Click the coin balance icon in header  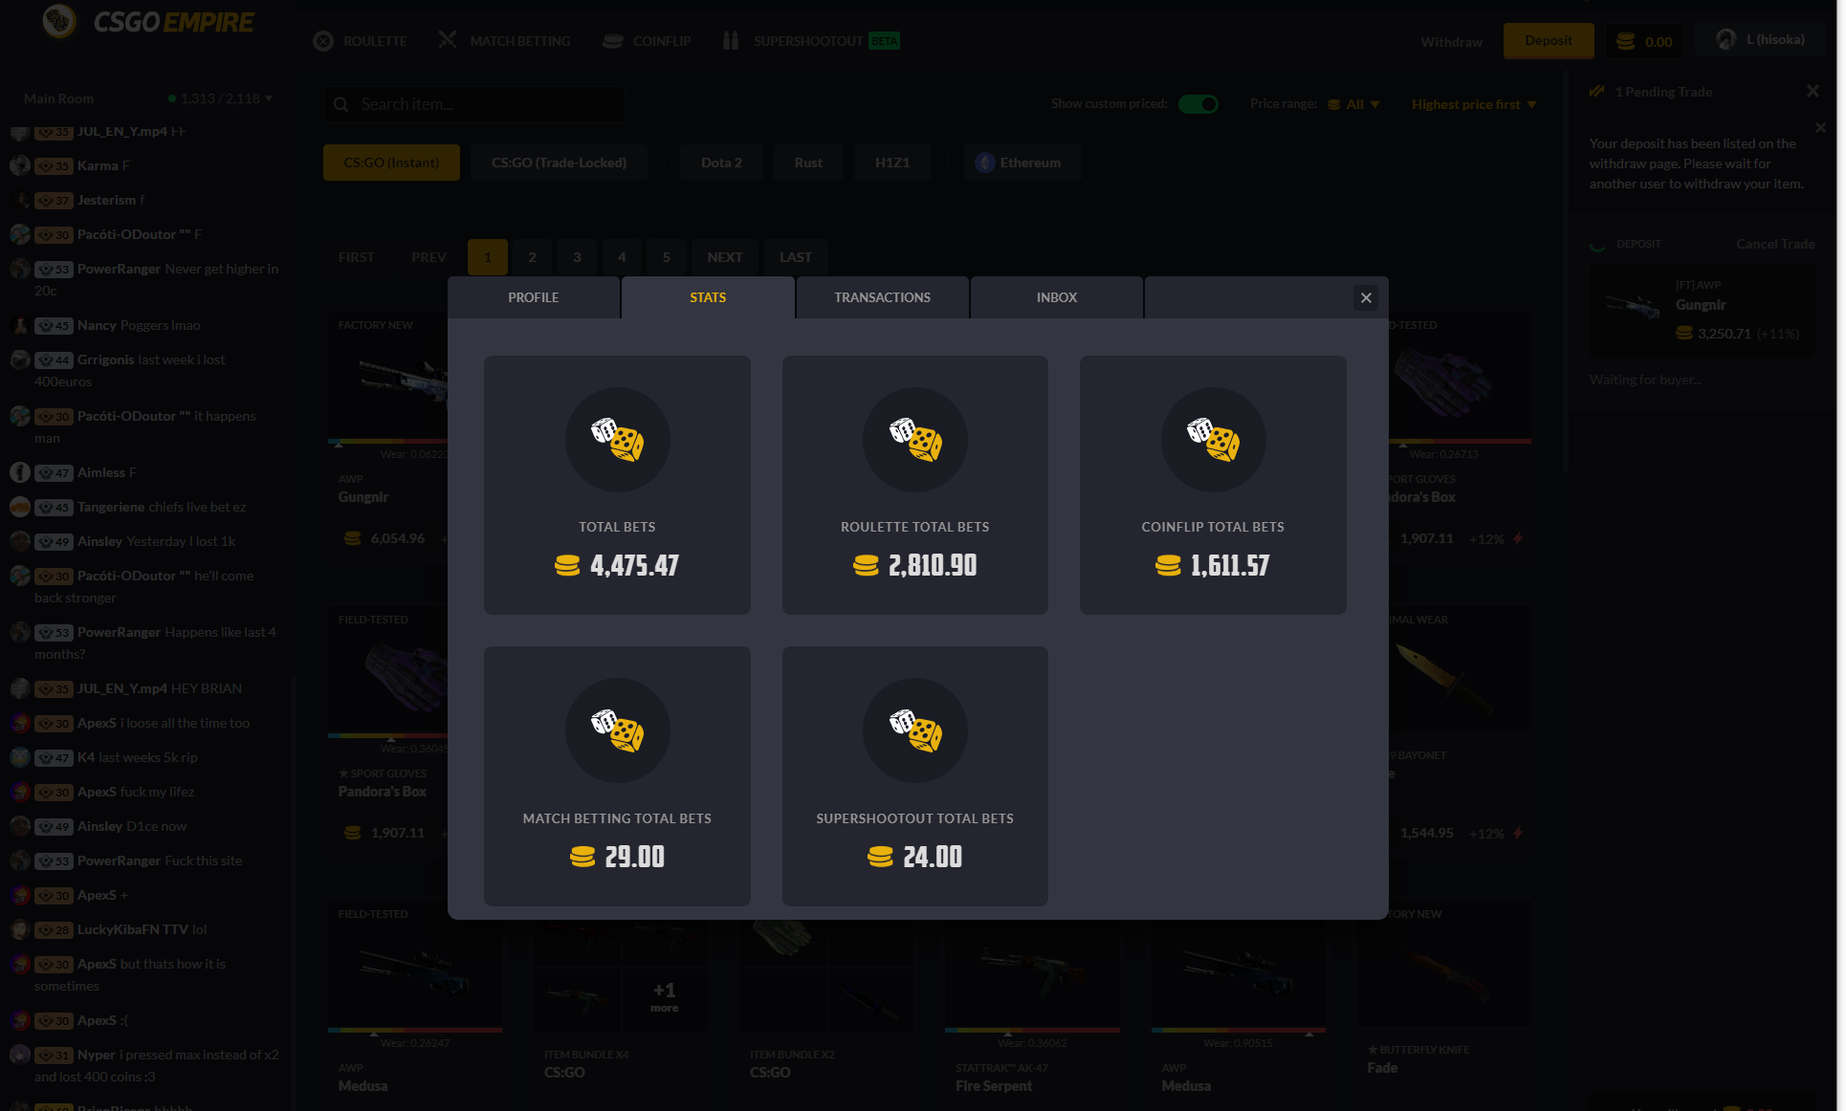1625,41
